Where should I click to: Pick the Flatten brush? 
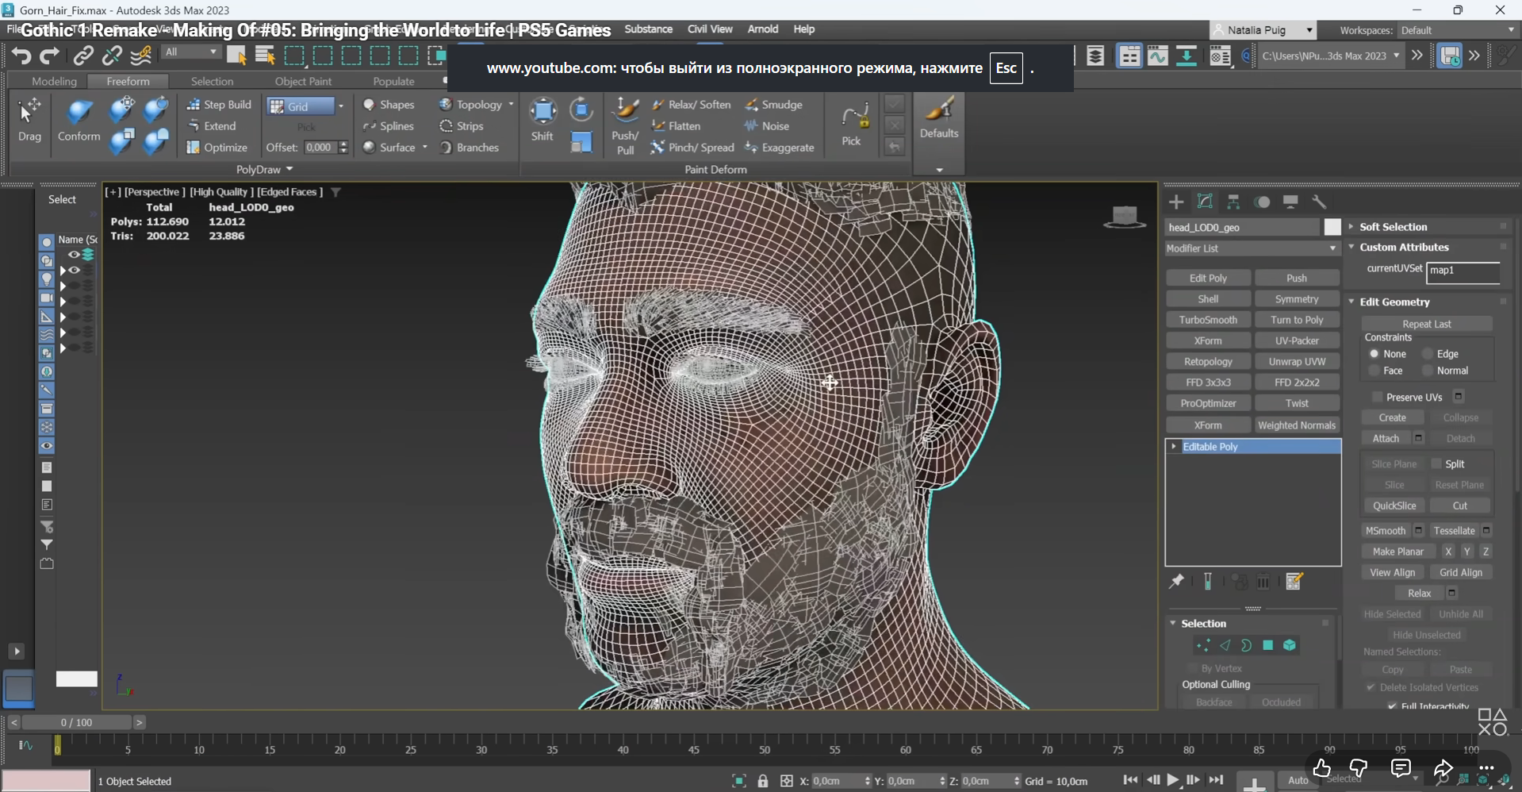(677, 126)
